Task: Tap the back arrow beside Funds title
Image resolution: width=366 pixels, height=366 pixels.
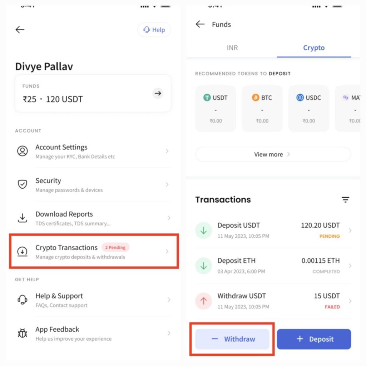Action: 200,24
